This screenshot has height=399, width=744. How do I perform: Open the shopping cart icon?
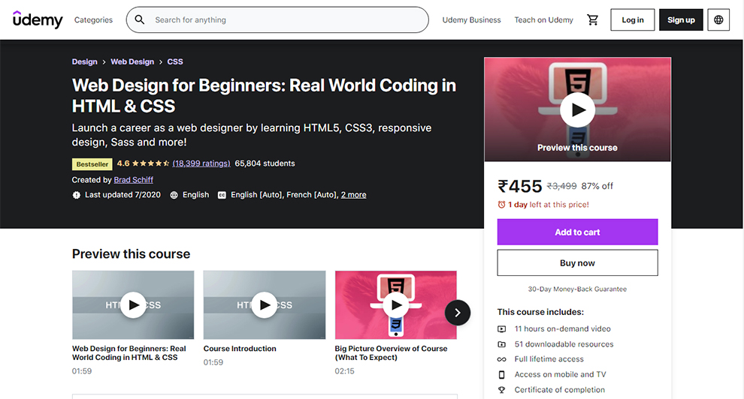click(x=593, y=20)
